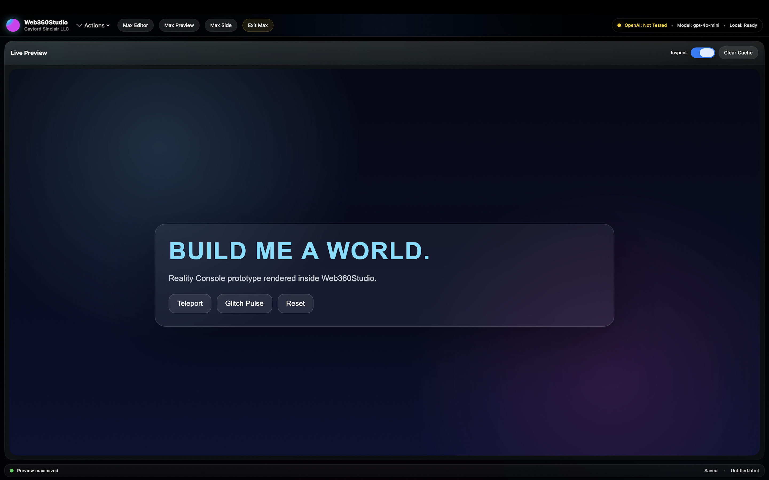The width and height of the screenshot is (769, 480).
Task: Clear the preview cache
Action: pyautogui.click(x=738, y=52)
